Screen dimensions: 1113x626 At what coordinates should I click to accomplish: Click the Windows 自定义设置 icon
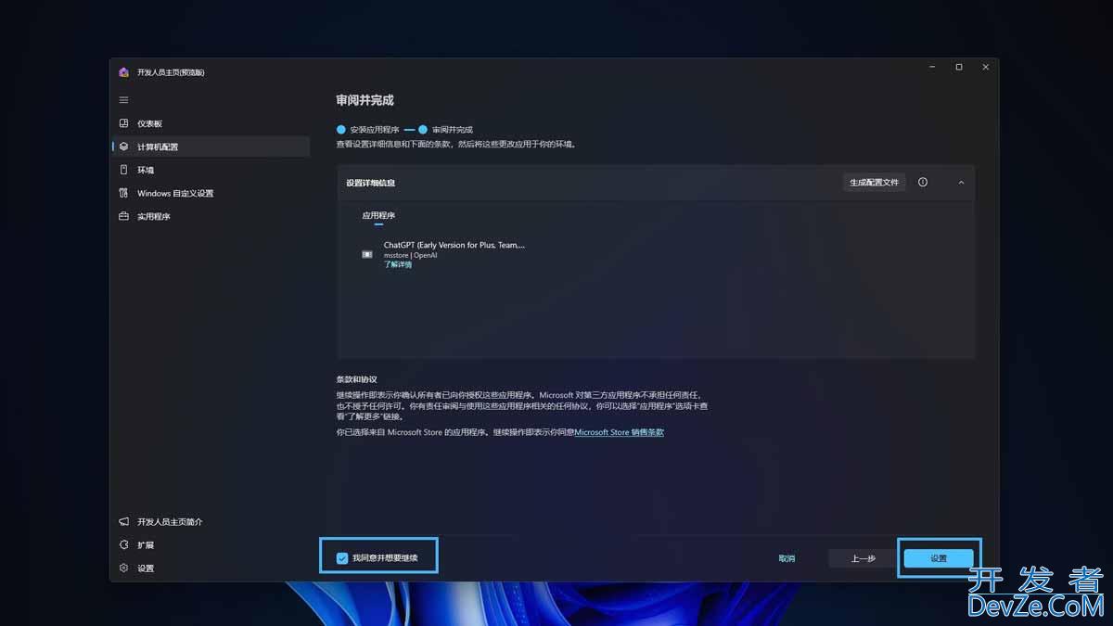(123, 193)
